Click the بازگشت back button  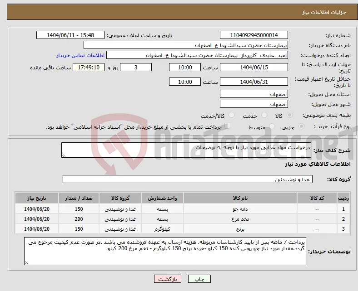tap(168, 279)
